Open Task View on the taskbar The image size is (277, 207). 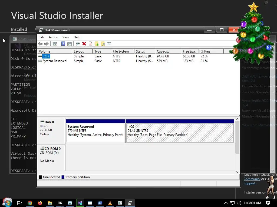(x=19, y=203)
